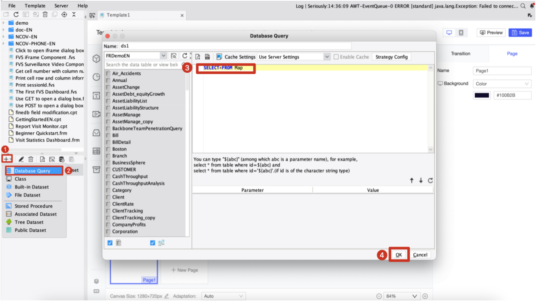The image size is (536, 301).
Task: Open Strategy Config
Action: pos(391,56)
